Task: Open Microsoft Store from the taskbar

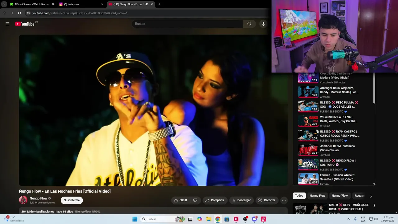Action: (227, 219)
